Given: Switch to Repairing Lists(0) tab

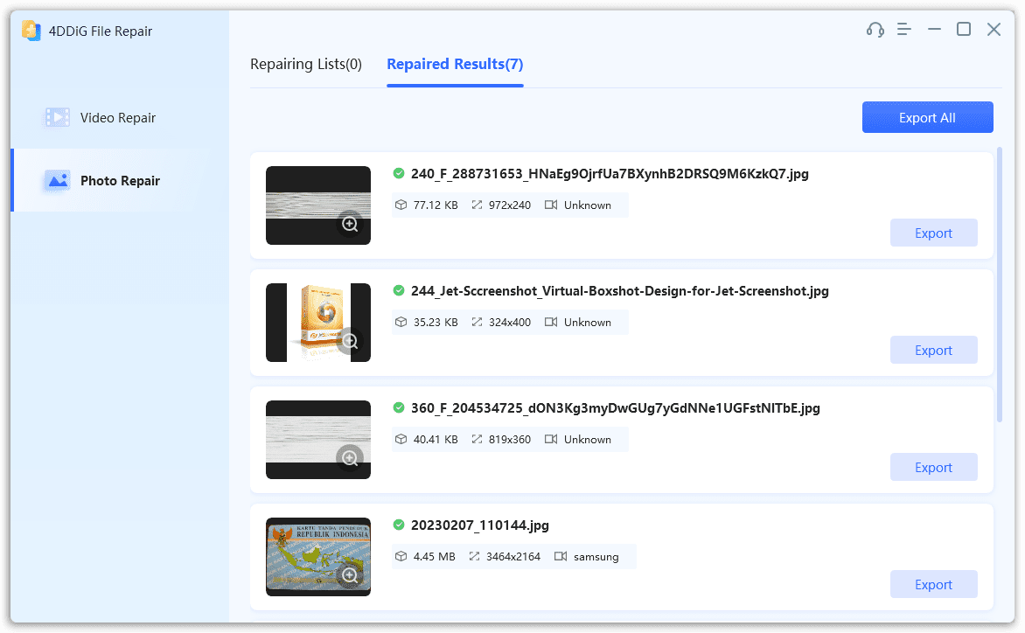Looking at the screenshot, I should point(306,64).
